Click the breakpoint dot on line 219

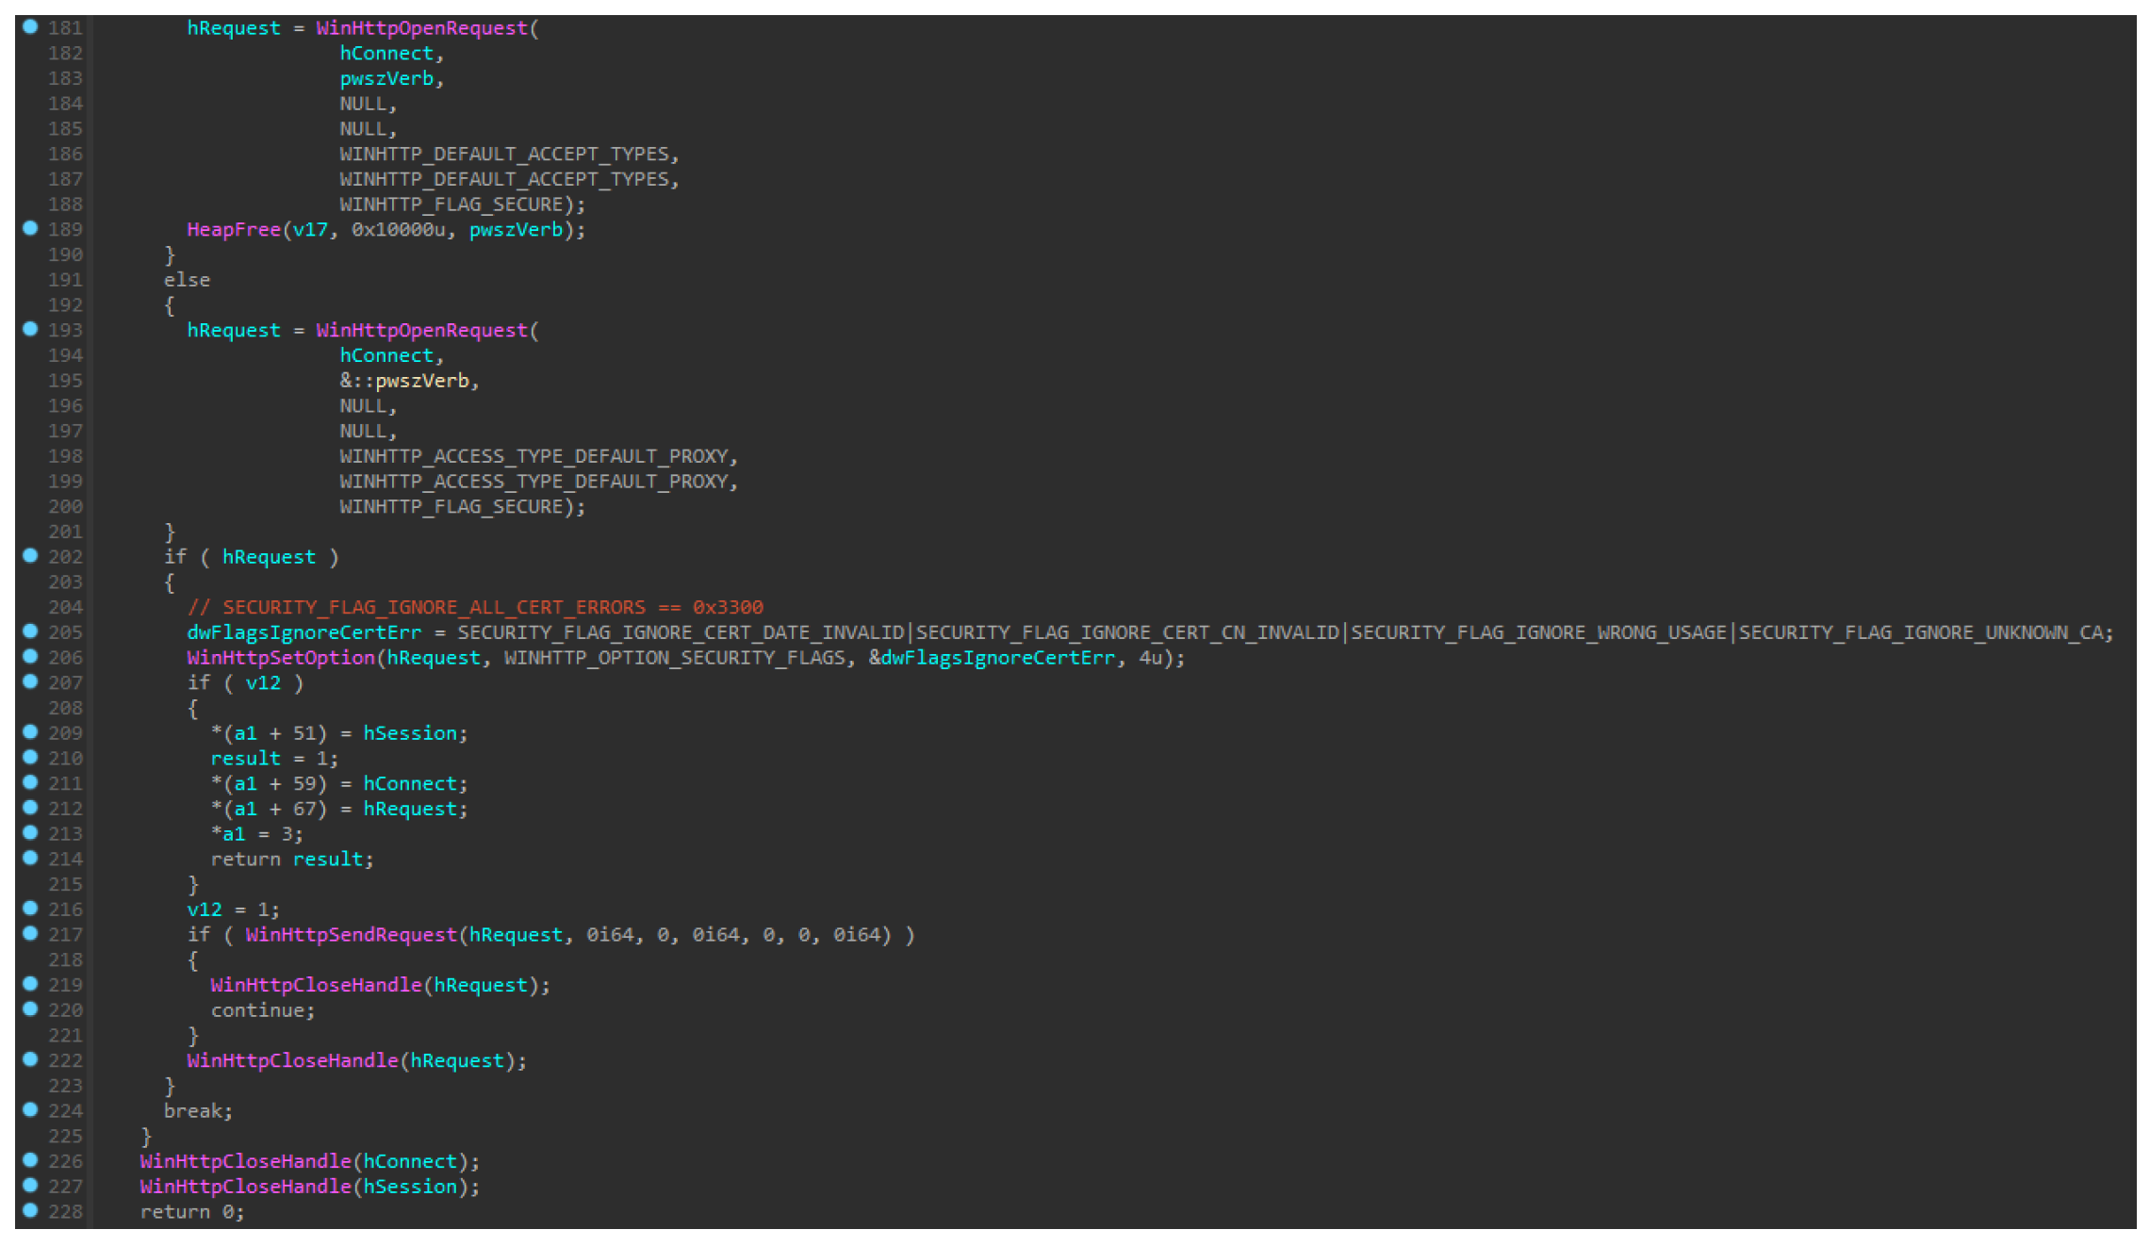point(30,983)
